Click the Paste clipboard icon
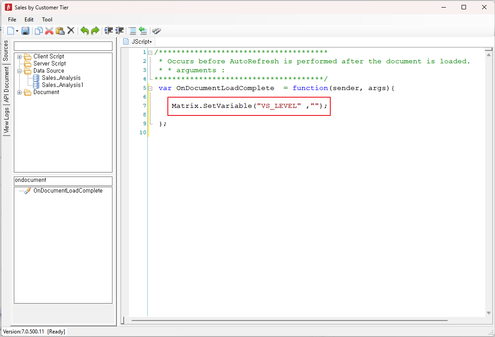 60,31
